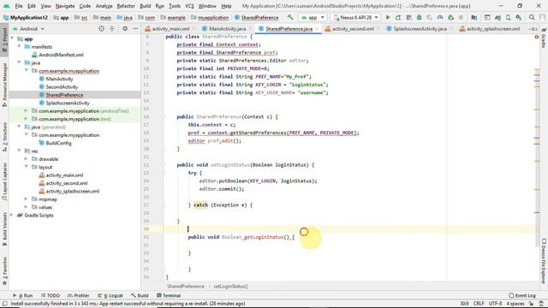This screenshot has width=548, height=308.
Task: Collapse the res folder arrow
Action: (19, 151)
